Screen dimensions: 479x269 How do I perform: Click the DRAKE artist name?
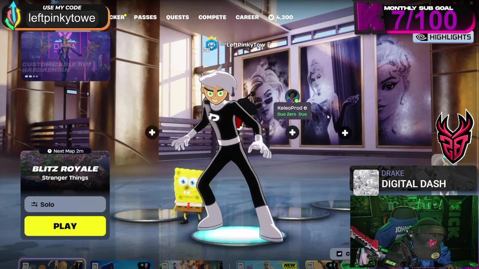click(393, 173)
